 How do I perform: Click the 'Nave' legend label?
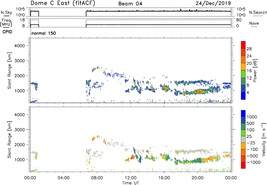pos(254,23)
